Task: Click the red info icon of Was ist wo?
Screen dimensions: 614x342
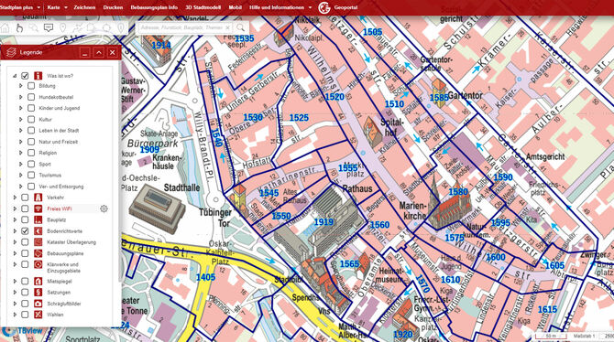Action: tap(38, 76)
